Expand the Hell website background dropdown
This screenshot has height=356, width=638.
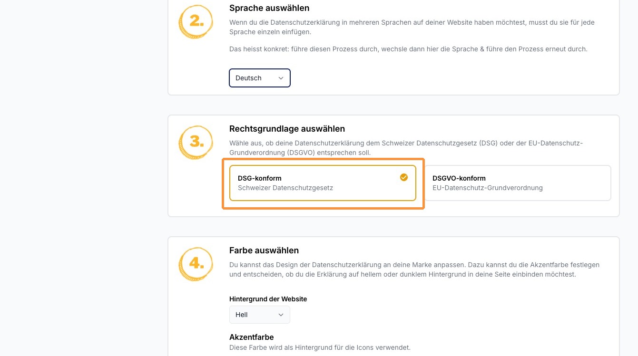pos(259,315)
